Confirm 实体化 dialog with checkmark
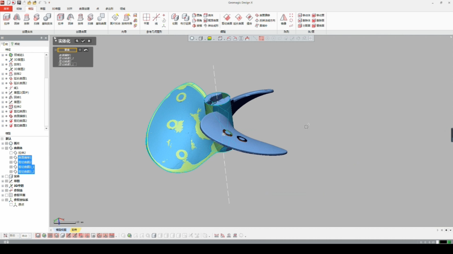453x254 pixels. [x=83, y=41]
